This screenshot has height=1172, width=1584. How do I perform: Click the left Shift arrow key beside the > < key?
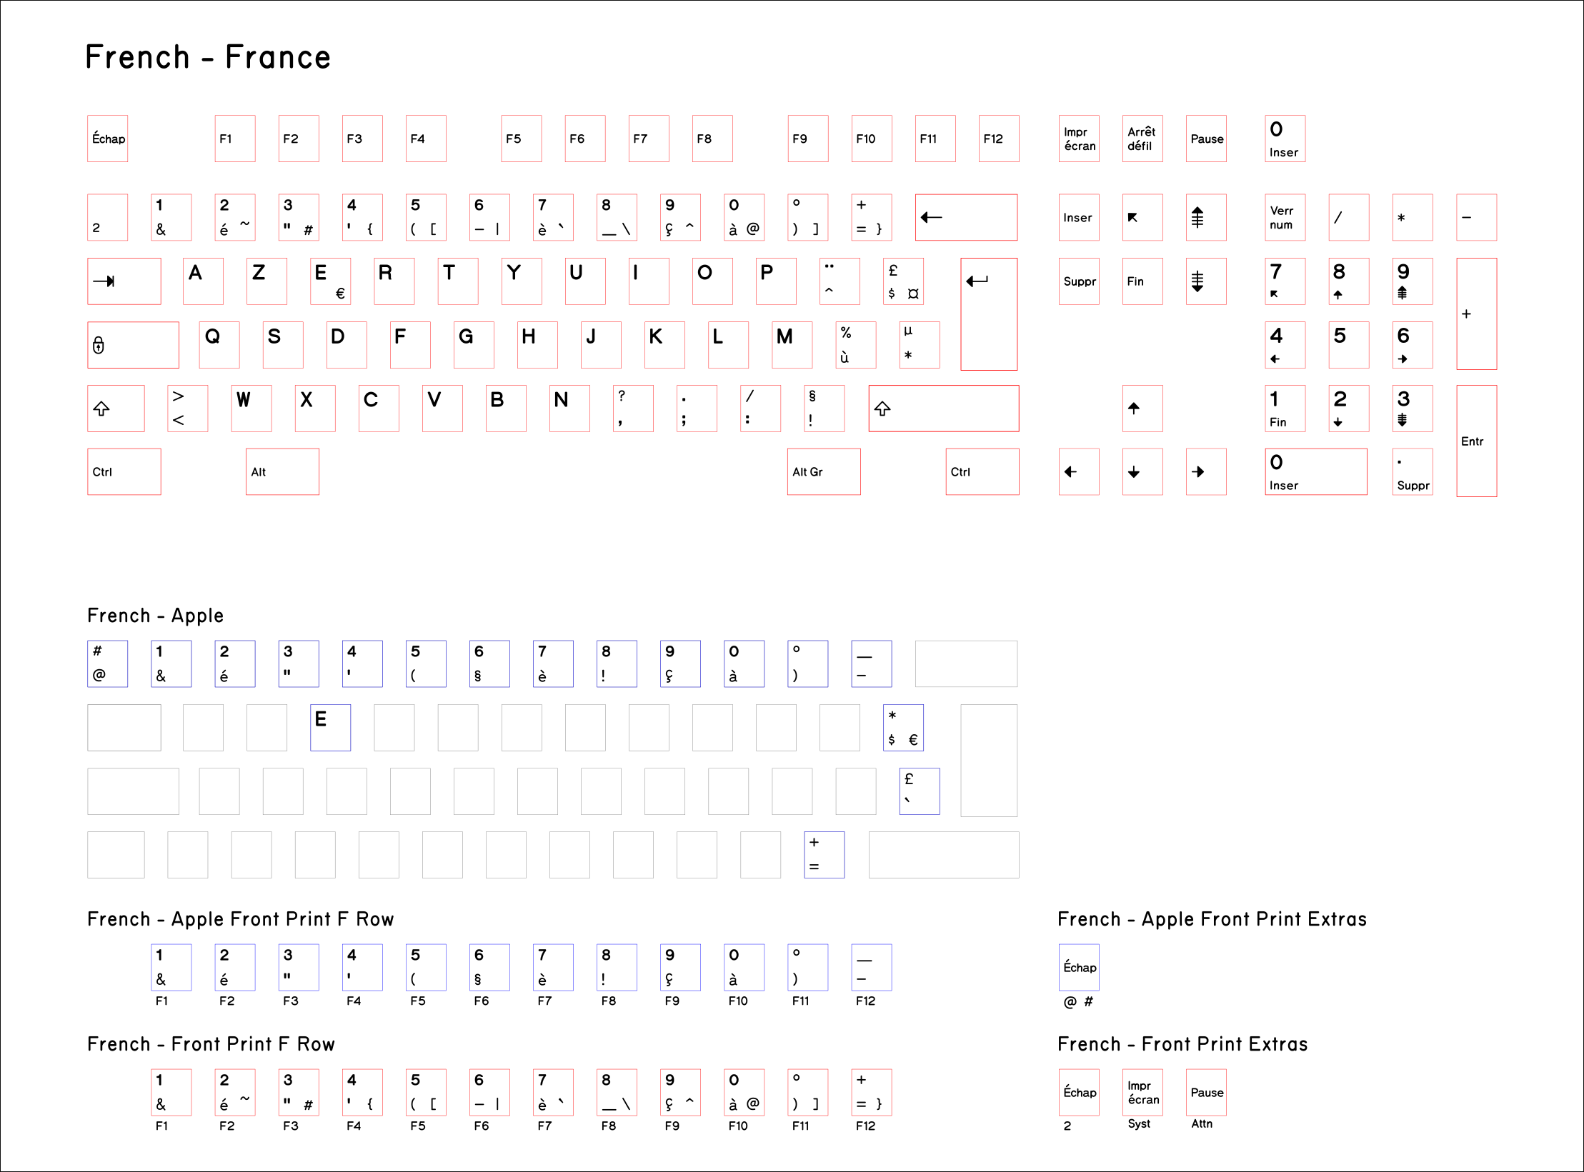116,409
